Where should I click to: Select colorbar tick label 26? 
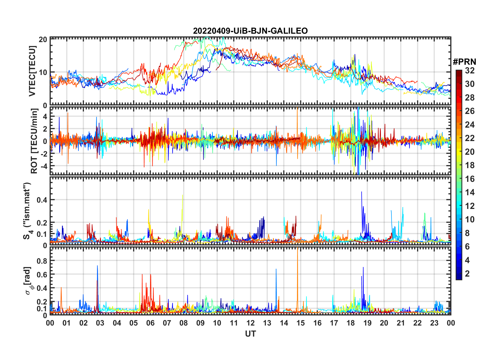tap(470, 111)
